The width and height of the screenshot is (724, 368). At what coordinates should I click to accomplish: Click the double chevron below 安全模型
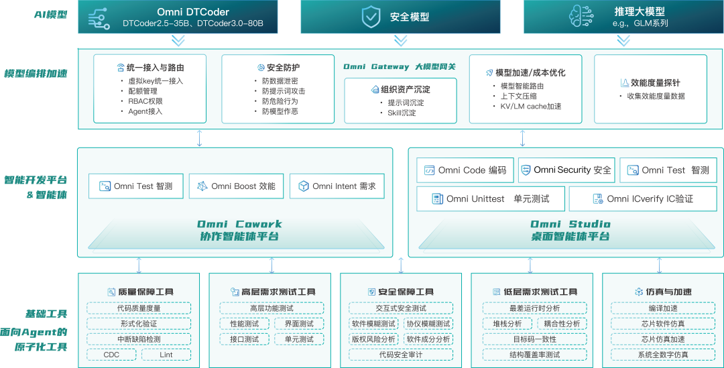[400, 41]
